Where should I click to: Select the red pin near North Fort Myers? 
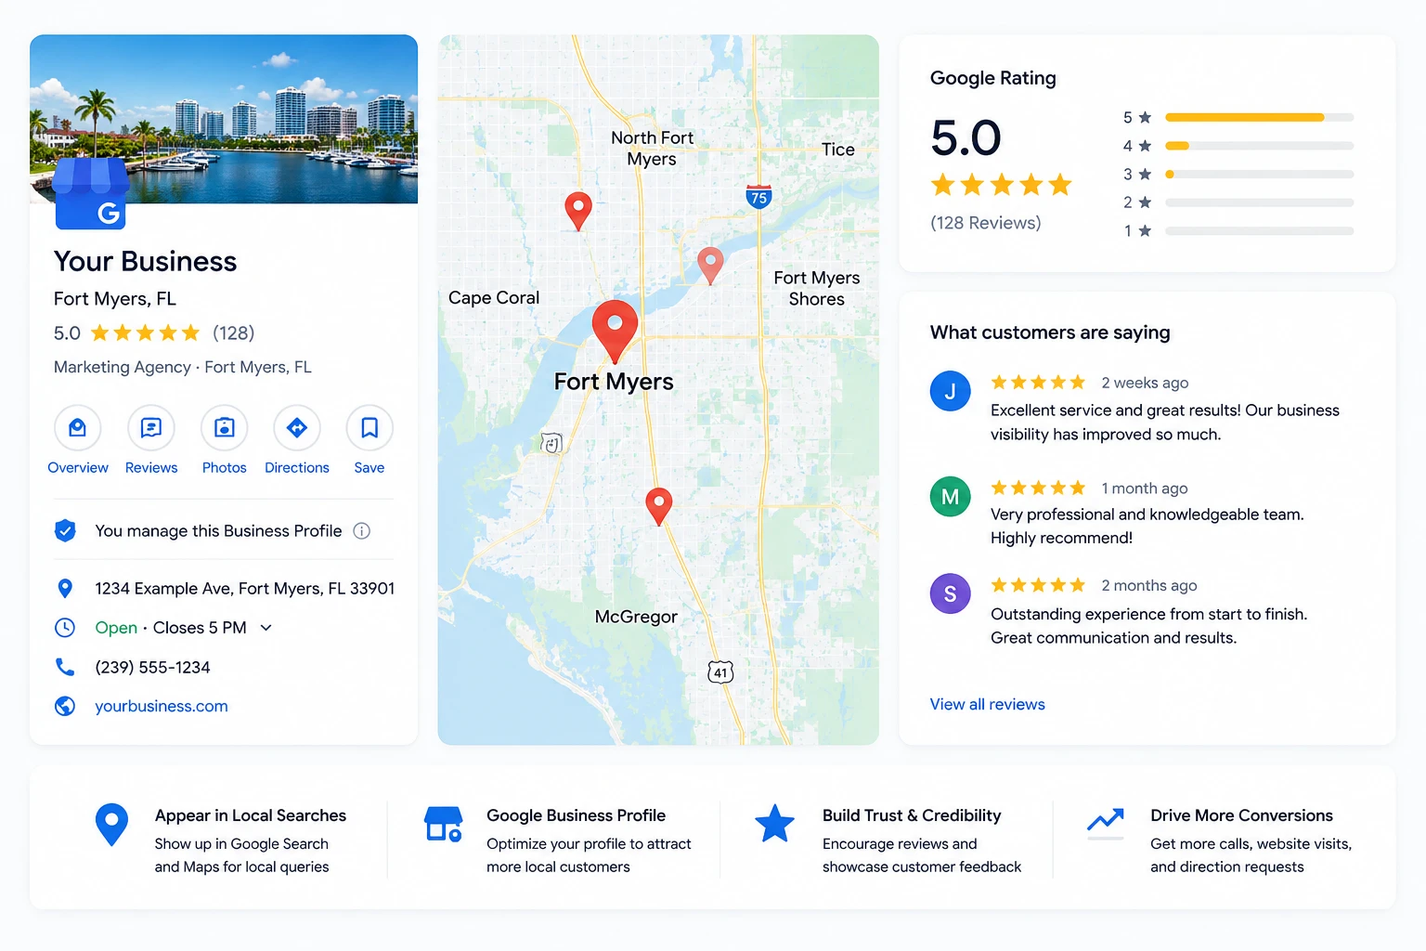click(578, 211)
